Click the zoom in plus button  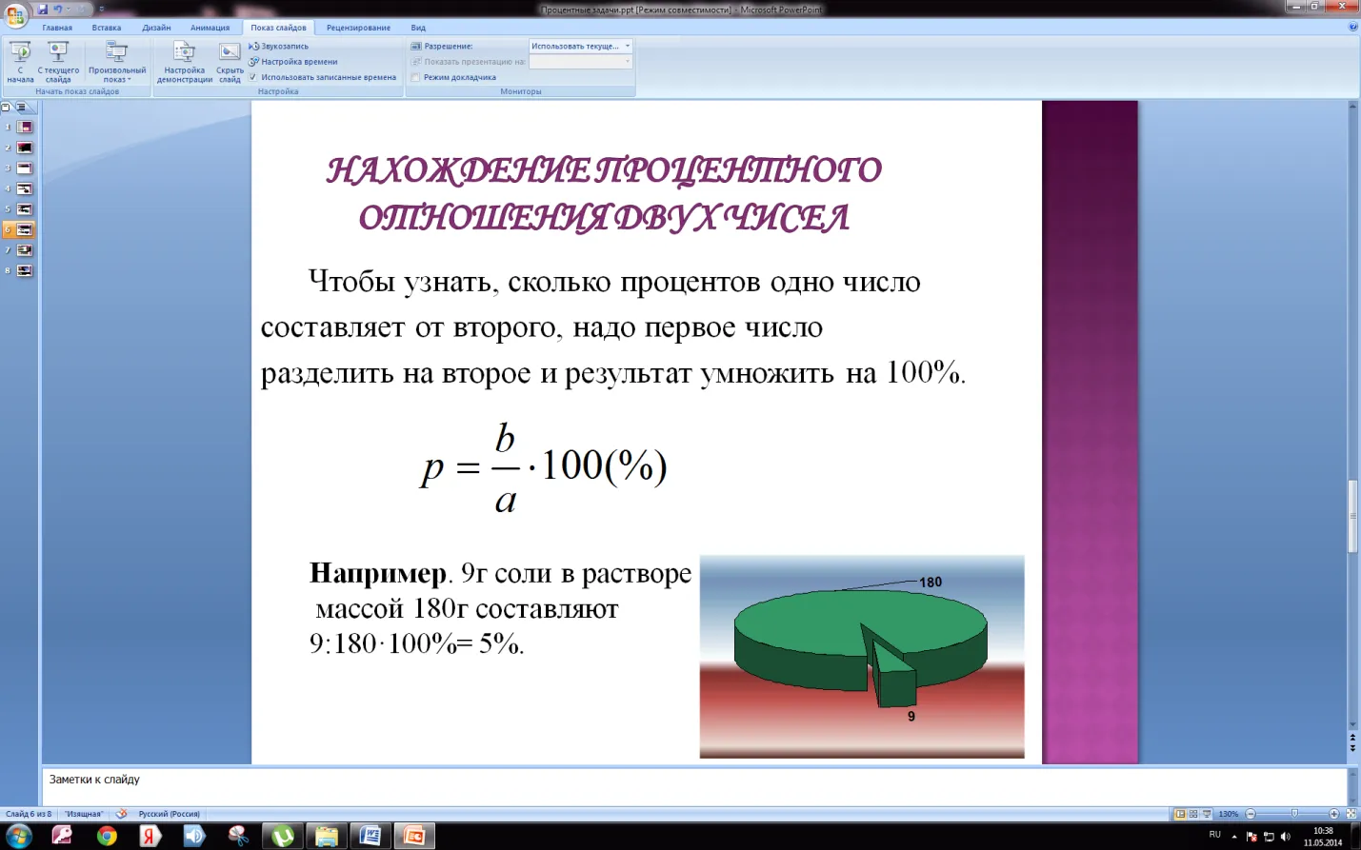(x=1333, y=814)
